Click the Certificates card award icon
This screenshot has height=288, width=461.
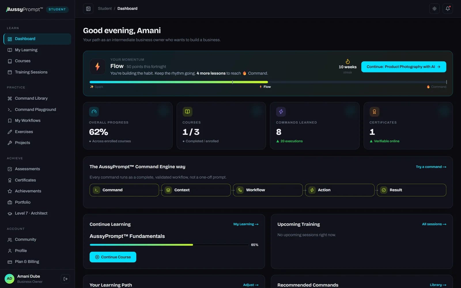[x=374, y=111]
